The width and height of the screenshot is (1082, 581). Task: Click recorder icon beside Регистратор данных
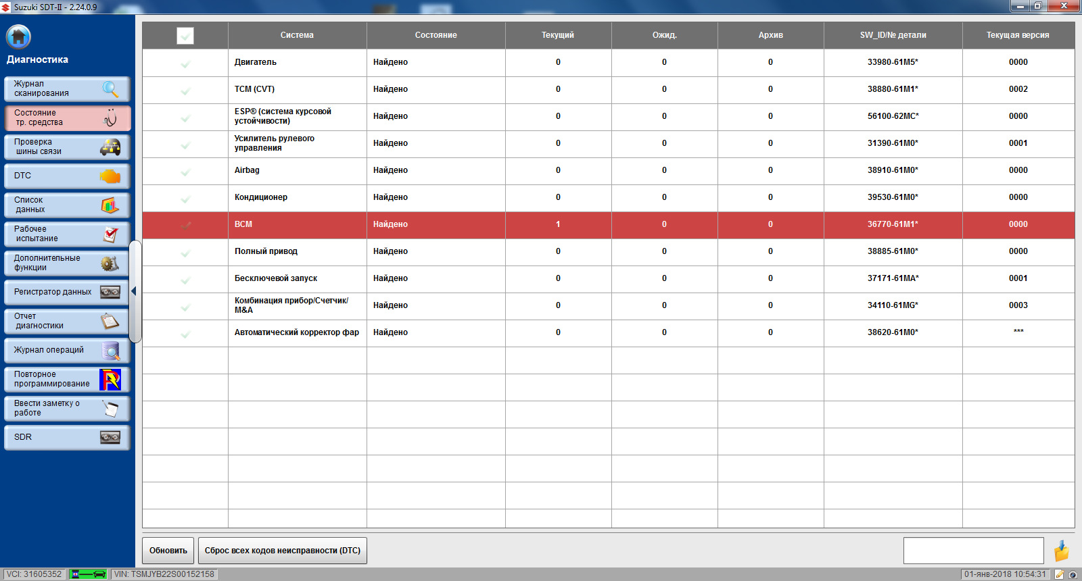pyautogui.click(x=110, y=292)
